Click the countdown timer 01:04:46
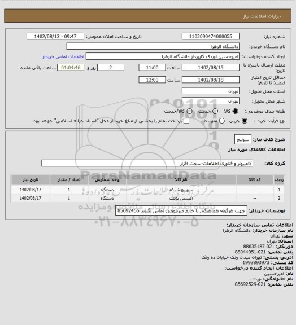Viewport: 296px width, 325px height. tap(71, 68)
